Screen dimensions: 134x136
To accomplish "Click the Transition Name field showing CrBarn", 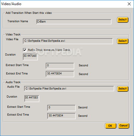I will coord(74,22).
